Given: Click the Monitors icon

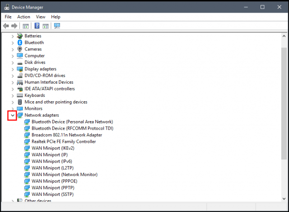Looking at the screenshot, I should click(20, 108).
